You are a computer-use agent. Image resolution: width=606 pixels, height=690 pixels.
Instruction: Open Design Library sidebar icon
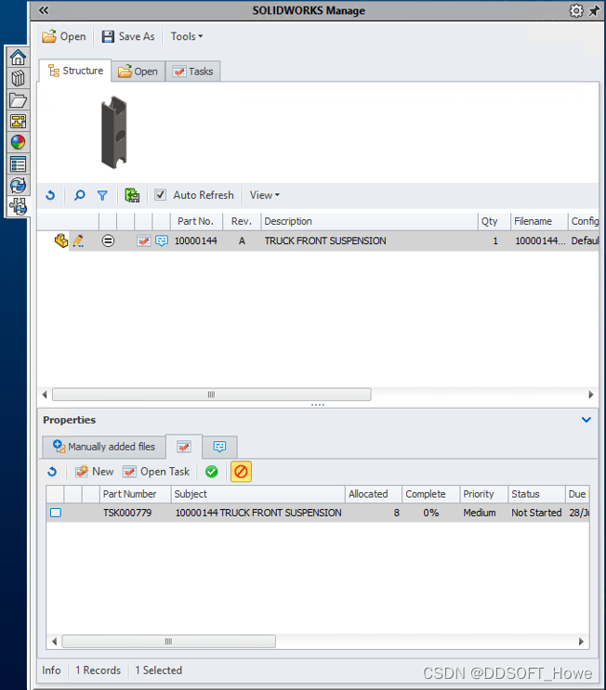pyautogui.click(x=18, y=78)
